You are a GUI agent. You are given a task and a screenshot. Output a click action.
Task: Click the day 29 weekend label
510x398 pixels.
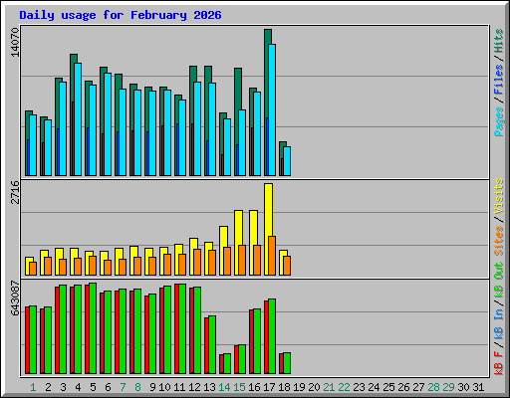(448, 387)
